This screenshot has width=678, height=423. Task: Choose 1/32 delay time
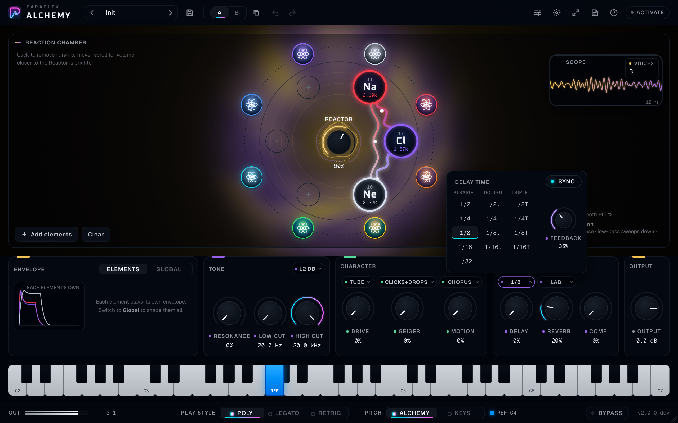[465, 261]
